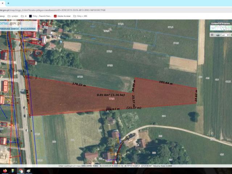
Task: Open Firefox from the taskbar
Action: [5, 171]
